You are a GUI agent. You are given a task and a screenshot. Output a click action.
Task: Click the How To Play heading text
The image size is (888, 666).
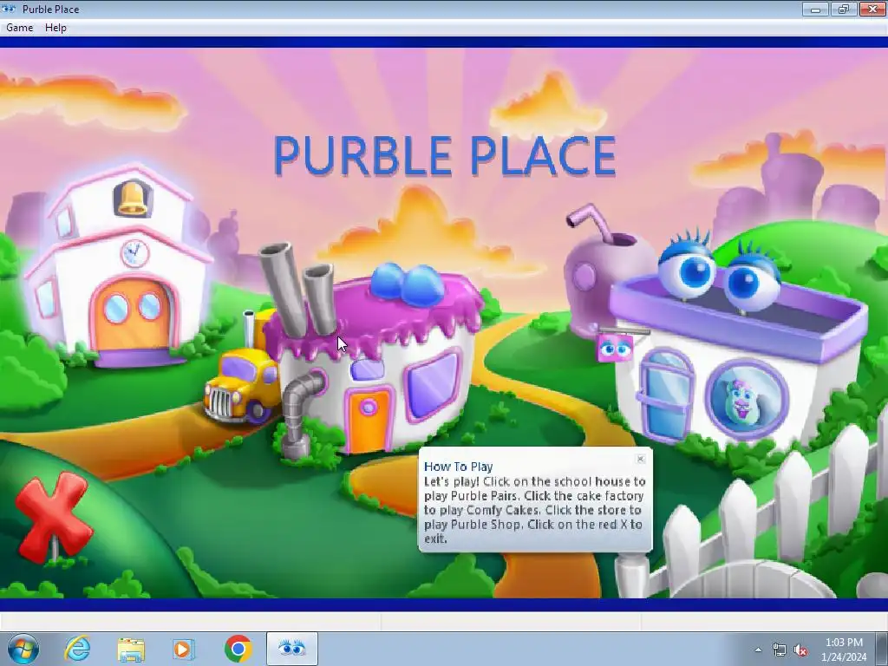458,467
